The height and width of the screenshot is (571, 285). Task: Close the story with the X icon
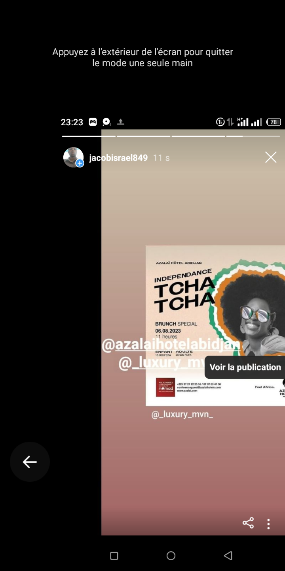click(271, 157)
